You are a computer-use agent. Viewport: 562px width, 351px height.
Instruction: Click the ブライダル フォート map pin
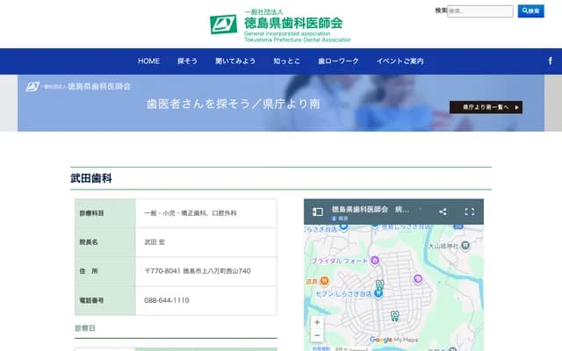[x=375, y=260]
